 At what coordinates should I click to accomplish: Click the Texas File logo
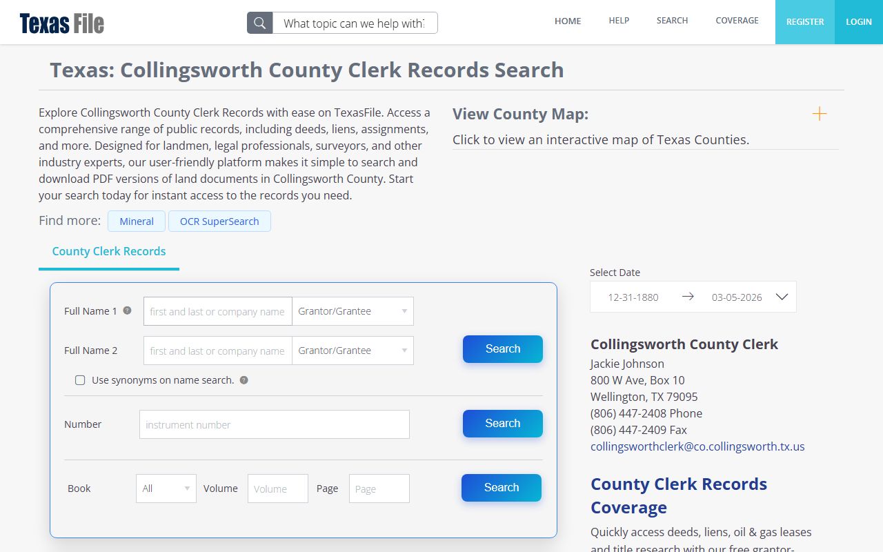point(62,23)
